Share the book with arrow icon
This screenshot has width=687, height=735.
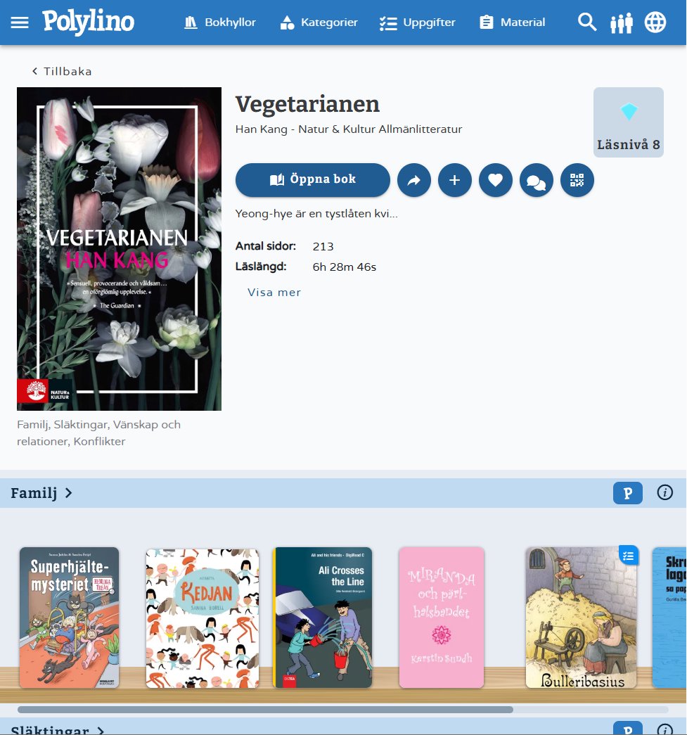coord(413,180)
